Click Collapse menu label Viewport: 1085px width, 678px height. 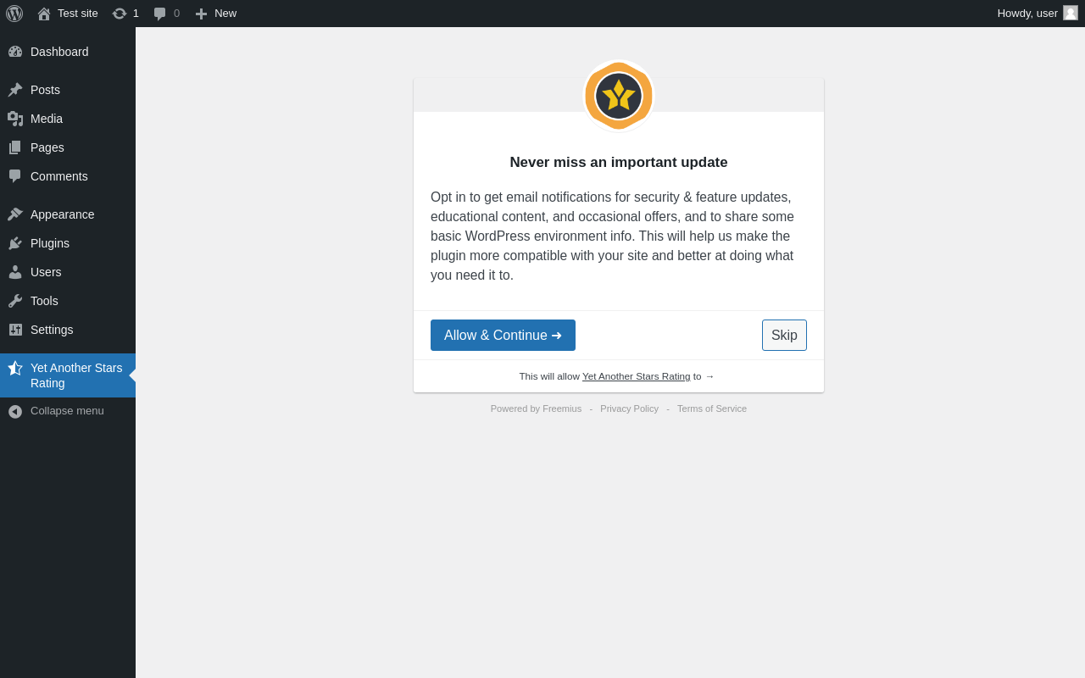(67, 411)
